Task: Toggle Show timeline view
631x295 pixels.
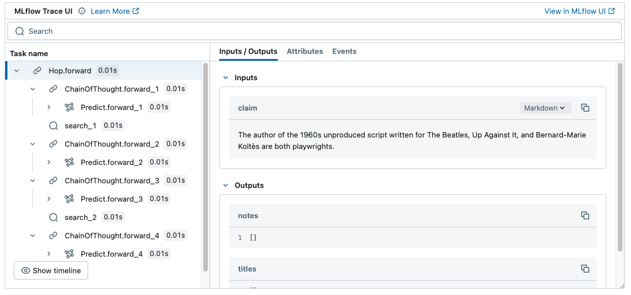Action: coord(51,270)
